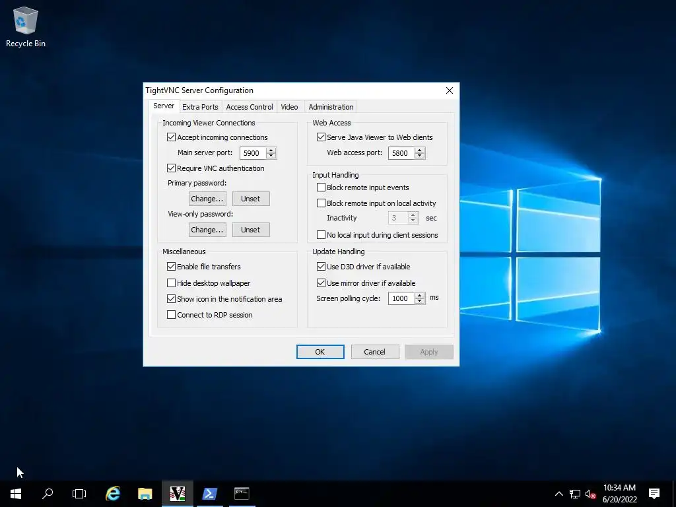
Task: Open taskbar search magnifier
Action: [x=48, y=494]
